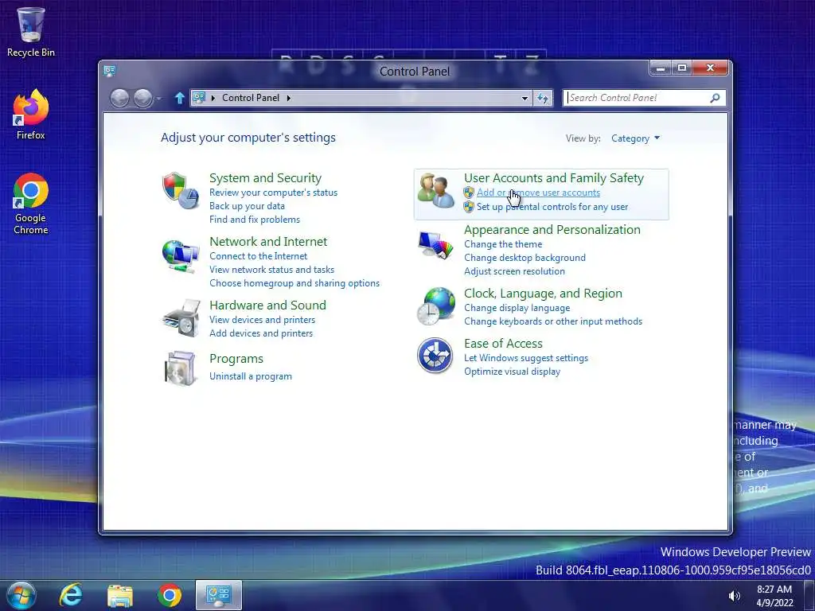This screenshot has height=611, width=815.
Task: Click Let Windows suggest settings
Action: pos(526,357)
